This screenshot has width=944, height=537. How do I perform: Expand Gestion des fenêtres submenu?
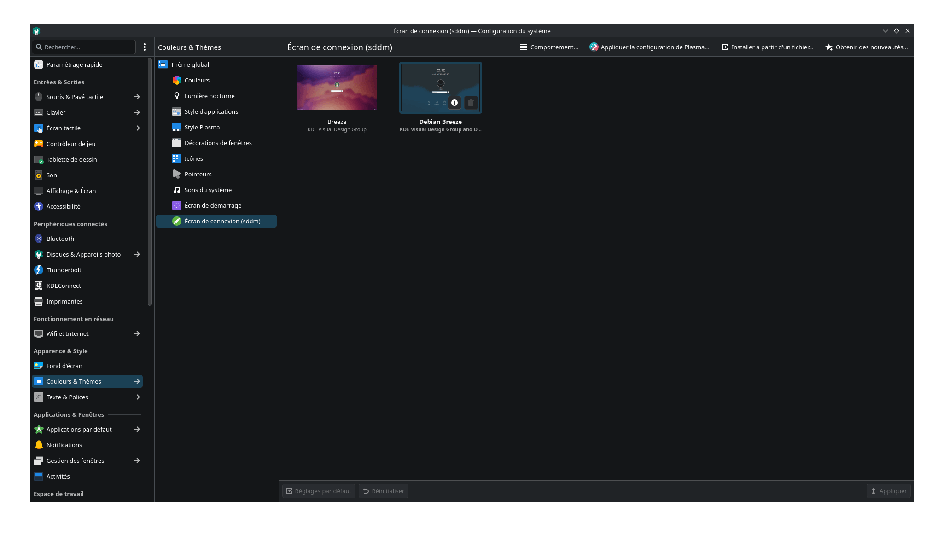click(137, 461)
